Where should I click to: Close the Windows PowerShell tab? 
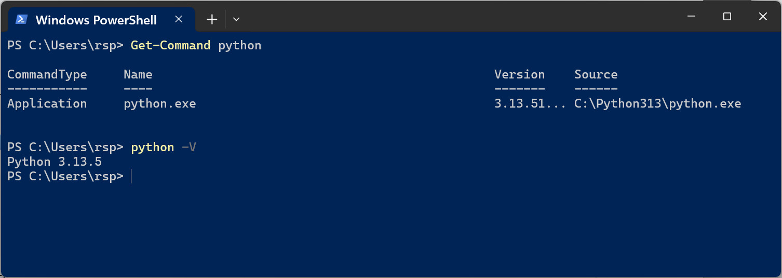click(x=178, y=19)
